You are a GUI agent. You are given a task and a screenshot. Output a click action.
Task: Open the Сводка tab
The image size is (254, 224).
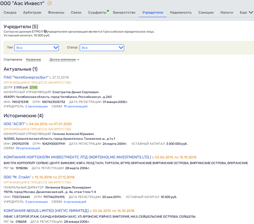[10, 12]
